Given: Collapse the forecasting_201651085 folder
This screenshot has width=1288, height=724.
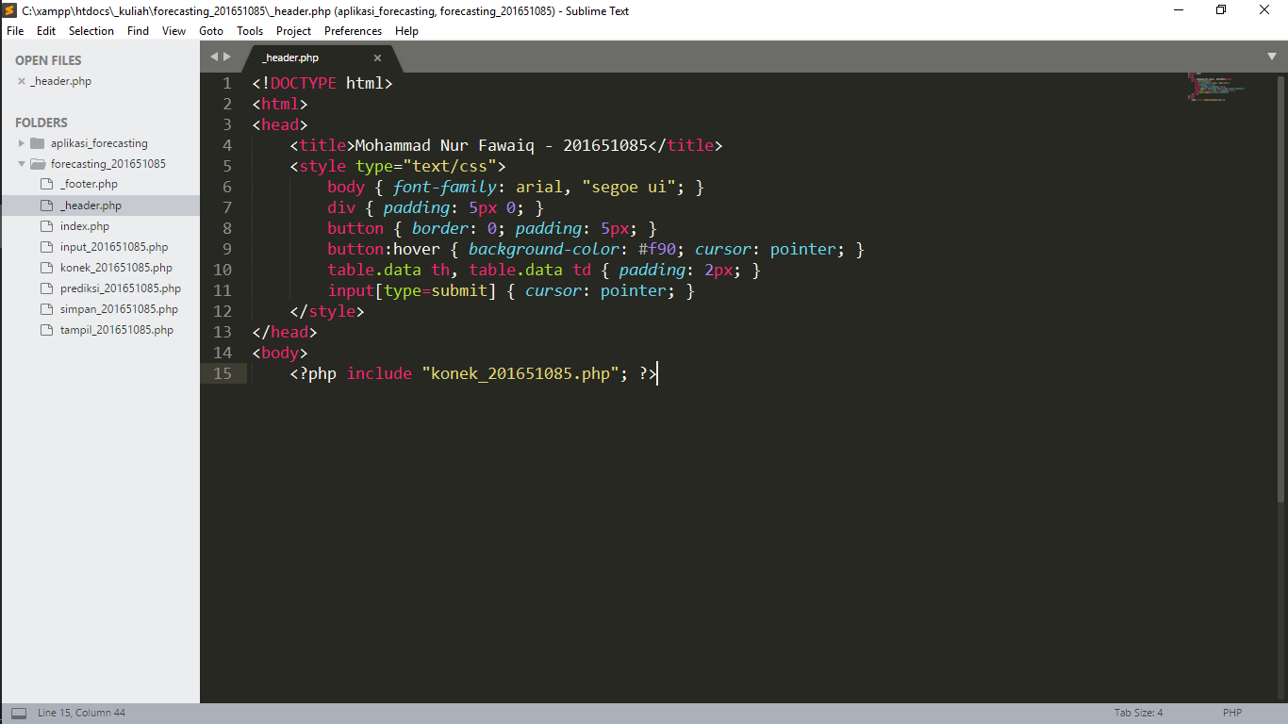Looking at the screenshot, I should (23, 163).
